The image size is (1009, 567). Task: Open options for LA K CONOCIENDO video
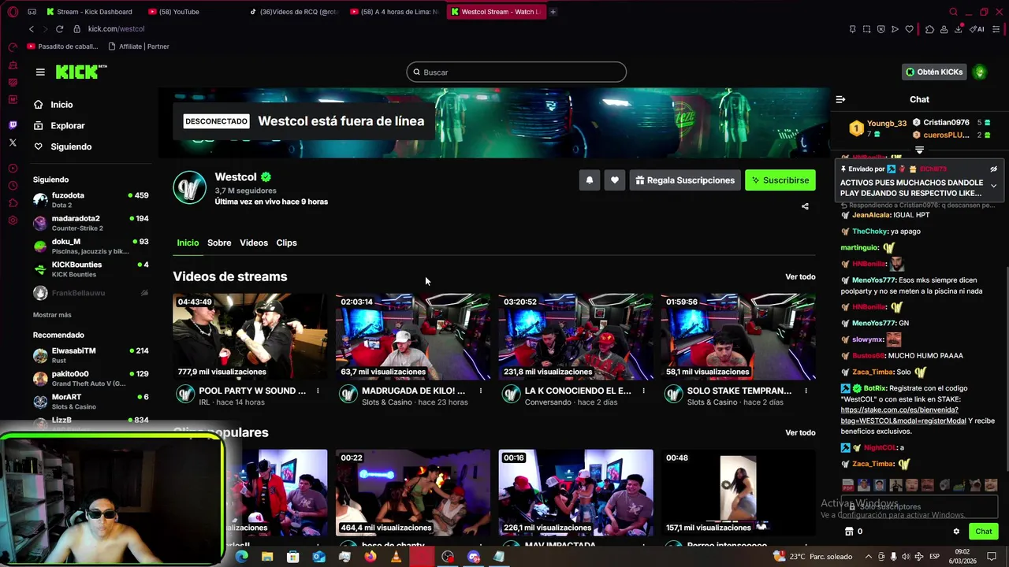tap(643, 391)
